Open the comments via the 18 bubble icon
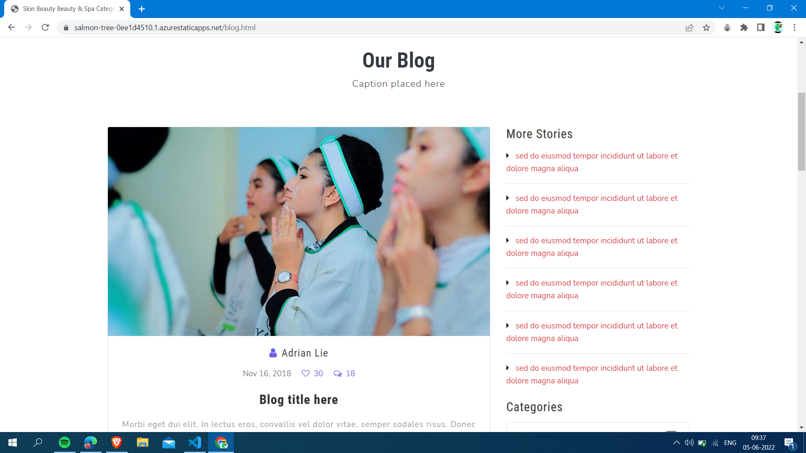This screenshot has width=806, height=453. click(338, 373)
